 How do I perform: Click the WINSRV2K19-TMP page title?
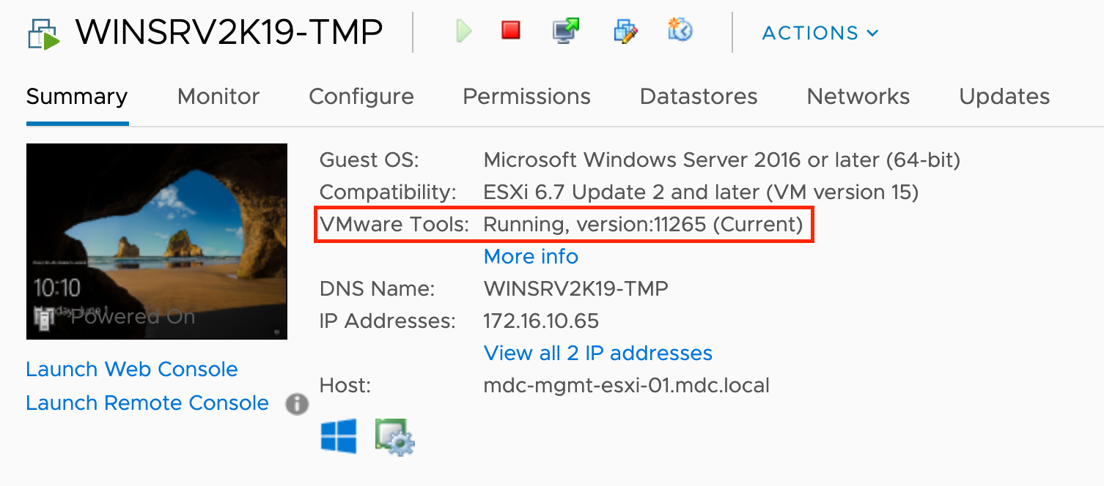click(x=229, y=32)
